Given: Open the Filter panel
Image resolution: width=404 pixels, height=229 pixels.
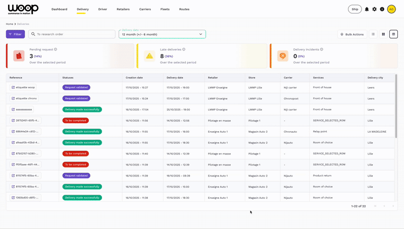Looking at the screenshot, I should coord(15,34).
